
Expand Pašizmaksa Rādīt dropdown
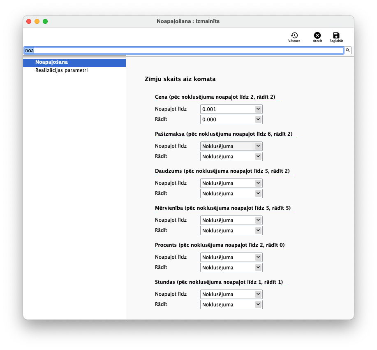pos(231,156)
